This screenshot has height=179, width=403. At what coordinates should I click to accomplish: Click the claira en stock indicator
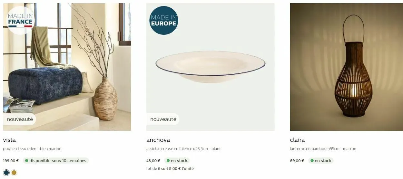pos(321,161)
